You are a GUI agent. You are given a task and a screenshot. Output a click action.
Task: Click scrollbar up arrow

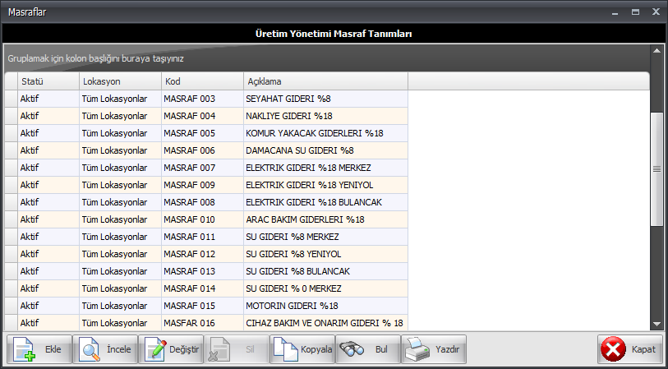pos(656,50)
